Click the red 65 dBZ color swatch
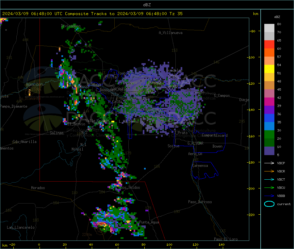The image size is (294, 249). [269, 44]
